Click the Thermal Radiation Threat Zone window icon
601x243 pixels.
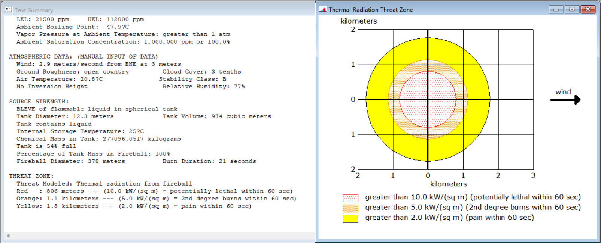tap(323, 9)
